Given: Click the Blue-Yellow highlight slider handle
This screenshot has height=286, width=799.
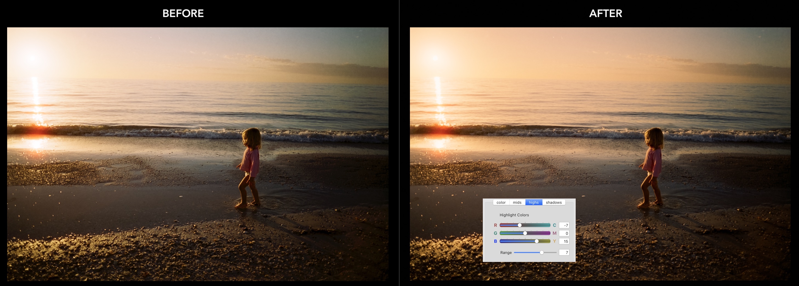Looking at the screenshot, I should tap(537, 241).
